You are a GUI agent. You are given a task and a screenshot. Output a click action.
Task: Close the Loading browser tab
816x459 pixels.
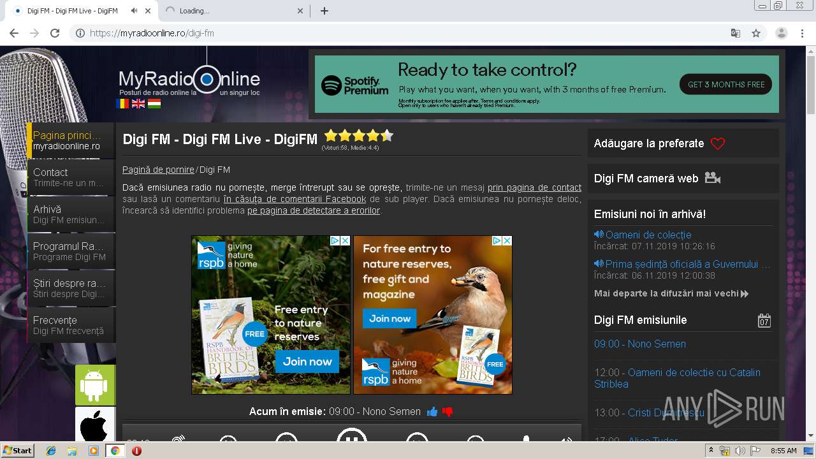(301, 11)
